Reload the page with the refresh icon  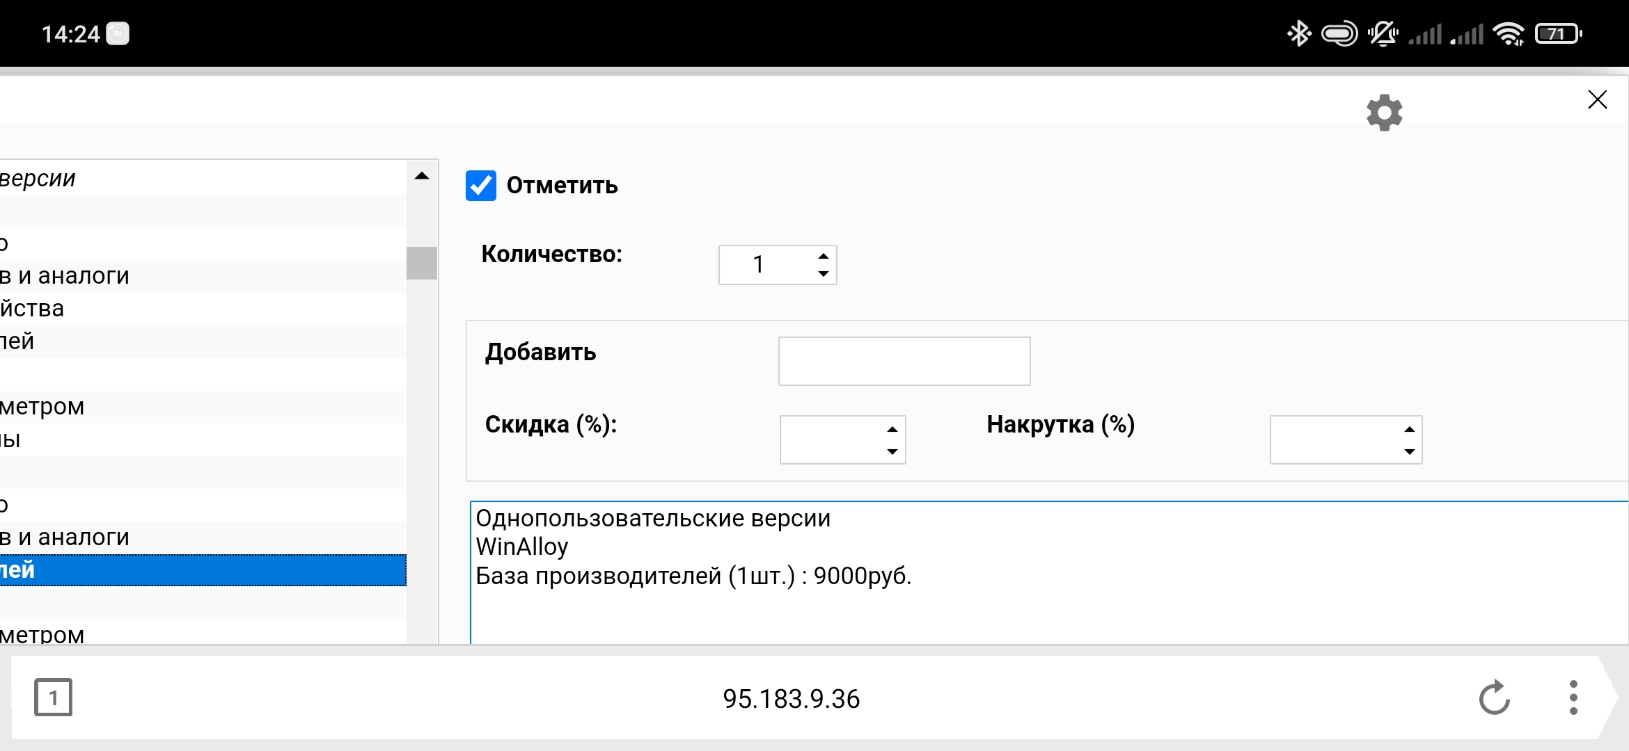(x=1494, y=697)
